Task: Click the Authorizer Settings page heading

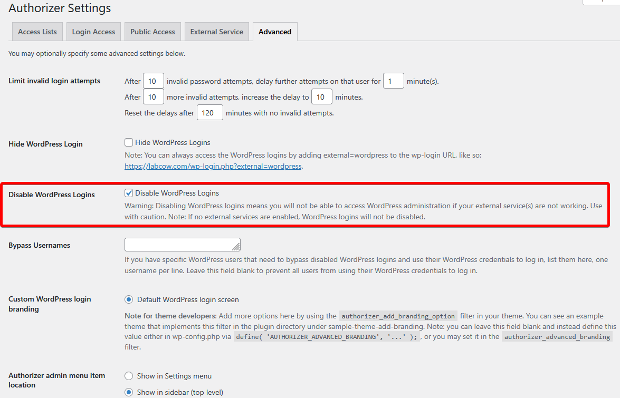Action: [x=60, y=8]
